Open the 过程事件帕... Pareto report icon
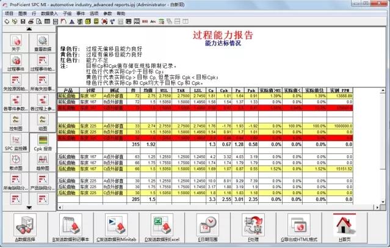The width and height of the screenshot is (390, 248). click(x=43, y=63)
